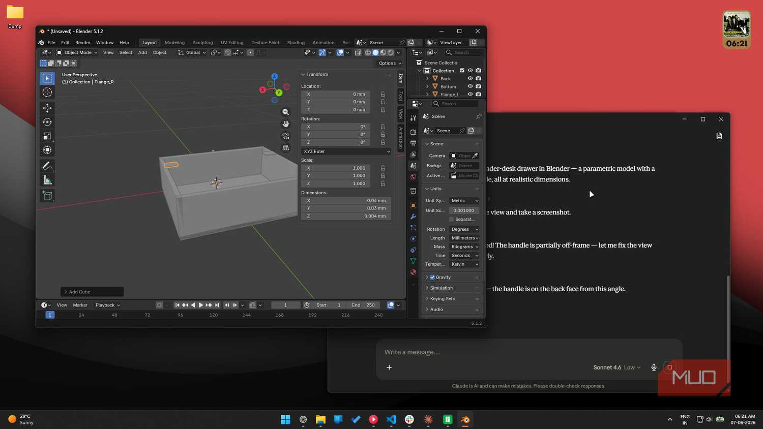Screen dimensions: 763x429
Task: Jump to timeline start frame button
Action: (177, 305)
